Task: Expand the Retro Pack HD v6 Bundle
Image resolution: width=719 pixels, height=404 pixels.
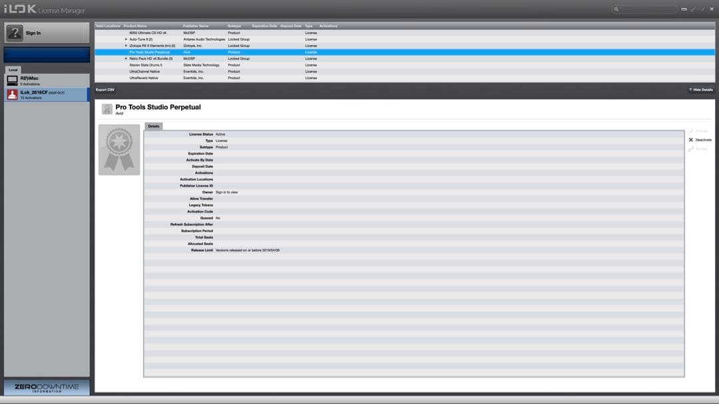Action: coord(126,58)
